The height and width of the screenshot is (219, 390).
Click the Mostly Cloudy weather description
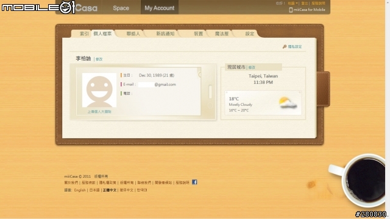click(241, 105)
